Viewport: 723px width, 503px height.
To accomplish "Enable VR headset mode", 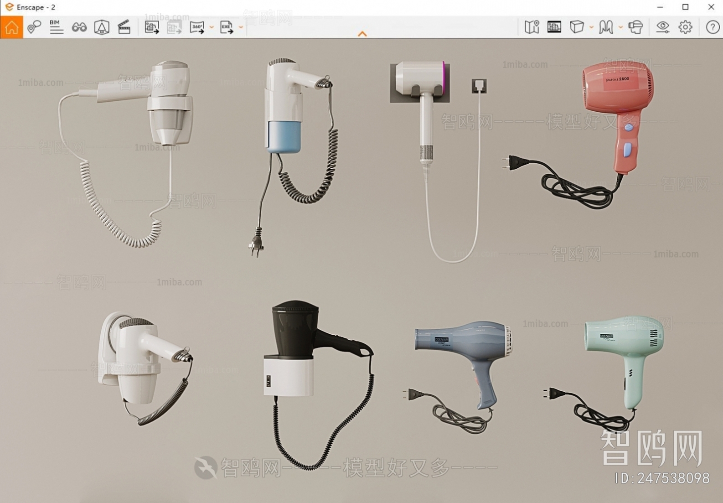I will (635, 27).
